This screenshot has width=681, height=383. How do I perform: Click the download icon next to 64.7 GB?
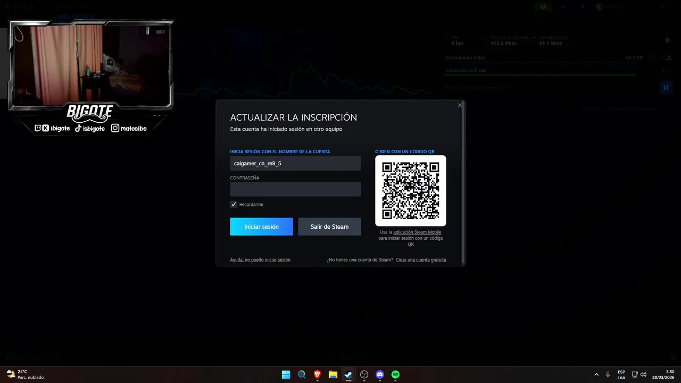[669, 57]
